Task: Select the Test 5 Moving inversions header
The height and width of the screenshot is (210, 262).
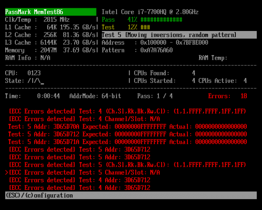Action: coord(179,35)
